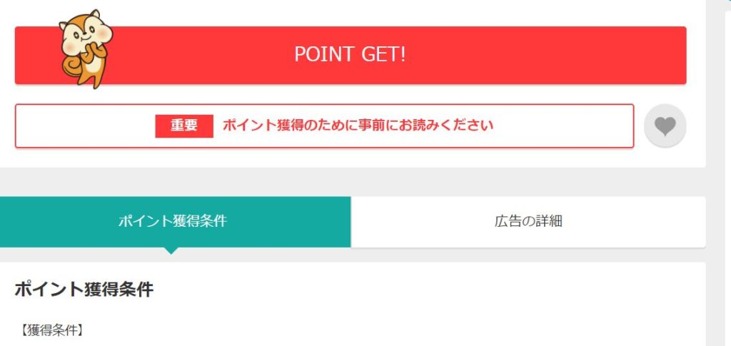Click the word GET! on red banner
Viewport: 731px width, 346px height.
coord(383,54)
